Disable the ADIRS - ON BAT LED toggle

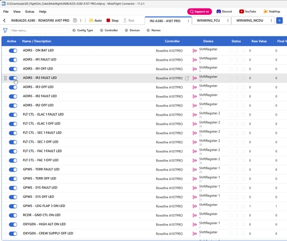point(13,51)
